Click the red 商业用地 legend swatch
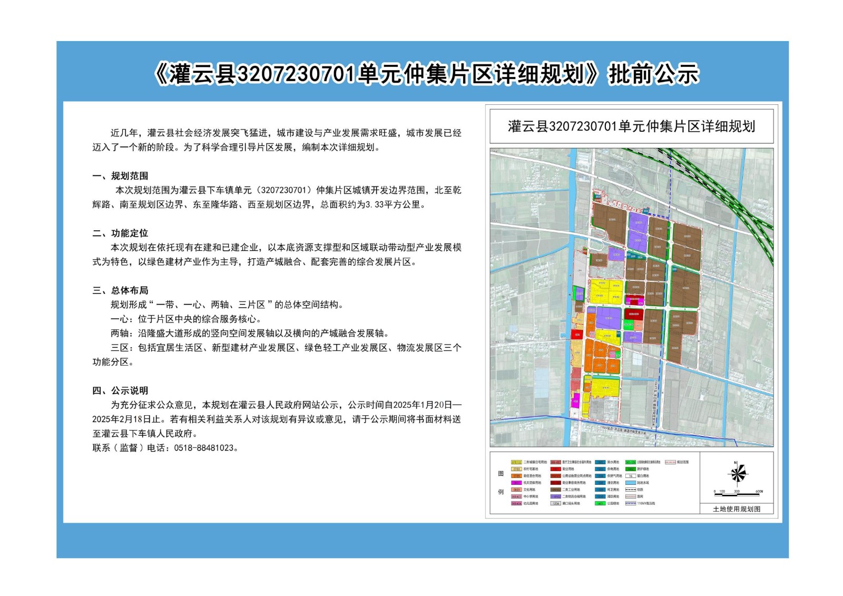843x596 pixels. (555, 469)
